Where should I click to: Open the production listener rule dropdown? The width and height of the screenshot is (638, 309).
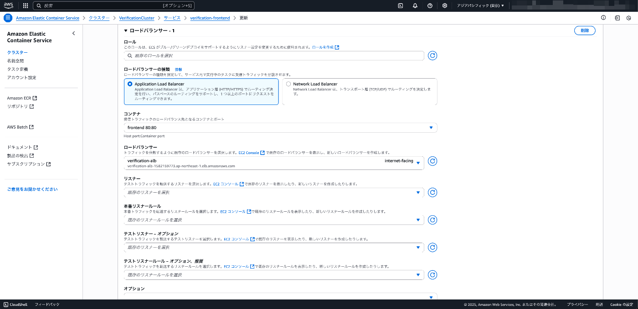pyautogui.click(x=274, y=220)
